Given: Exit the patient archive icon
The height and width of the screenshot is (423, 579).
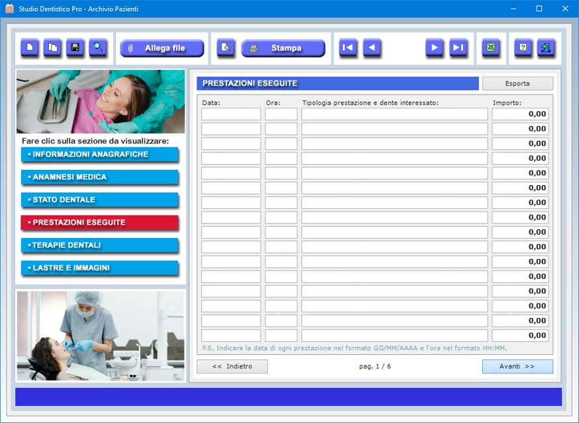Looking at the screenshot, I should [x=546, y=48].
